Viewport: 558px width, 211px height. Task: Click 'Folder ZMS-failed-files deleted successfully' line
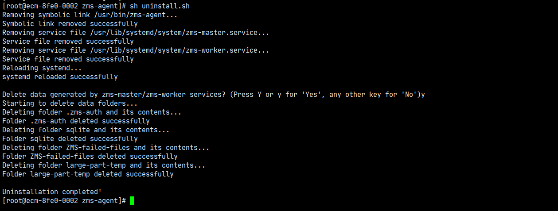coord(90,157)
